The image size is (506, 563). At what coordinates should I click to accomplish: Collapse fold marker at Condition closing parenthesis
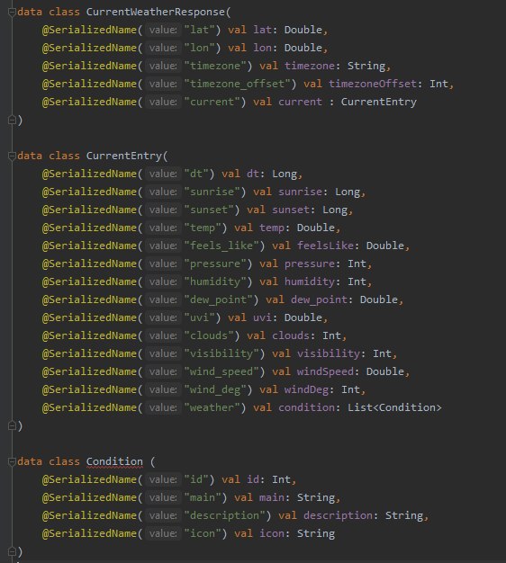12,551
